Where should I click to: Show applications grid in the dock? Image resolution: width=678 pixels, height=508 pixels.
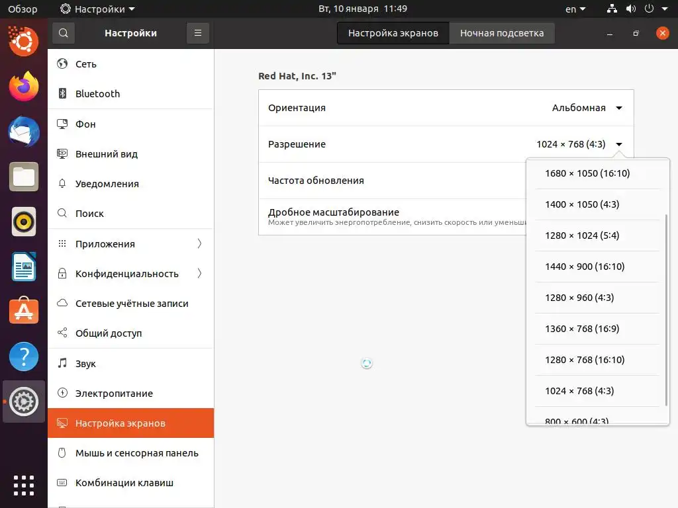pyautogui.click(x=24, y=485)
